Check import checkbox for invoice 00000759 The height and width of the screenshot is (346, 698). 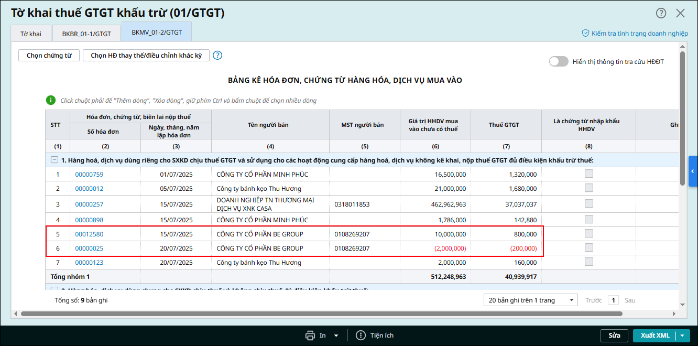coord(589,174)
